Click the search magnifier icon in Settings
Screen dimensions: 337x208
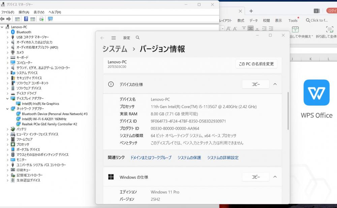(137, 38)
